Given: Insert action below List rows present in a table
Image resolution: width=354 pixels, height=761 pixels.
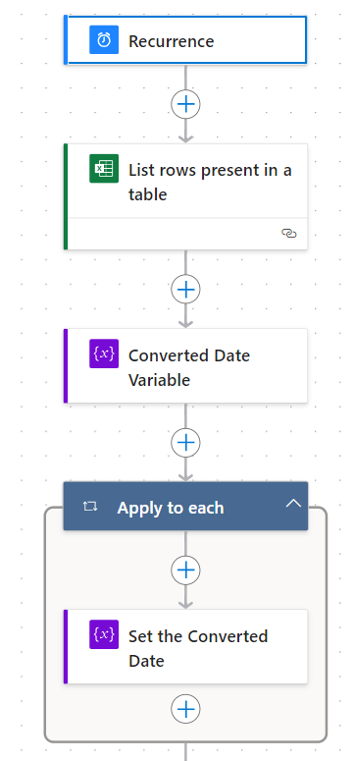Looking at the screenshot, I should click(185, 290).
